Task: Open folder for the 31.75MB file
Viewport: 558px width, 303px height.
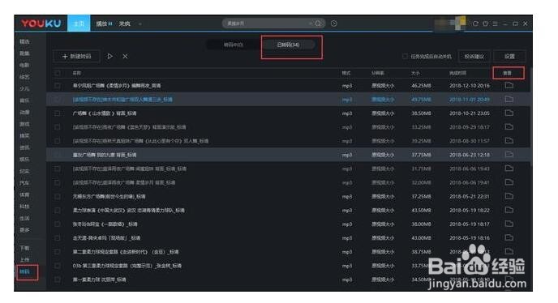Action: 509,169
